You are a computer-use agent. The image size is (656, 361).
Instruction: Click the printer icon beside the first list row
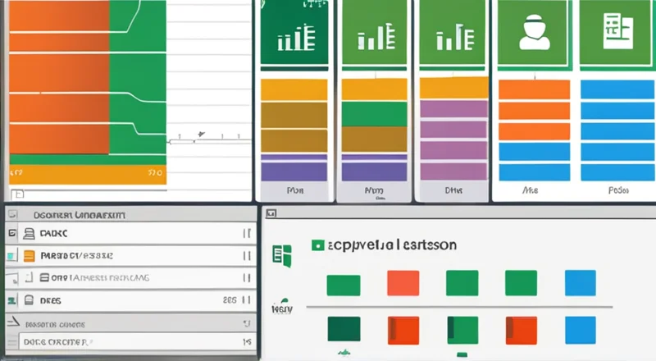[30, 234]
